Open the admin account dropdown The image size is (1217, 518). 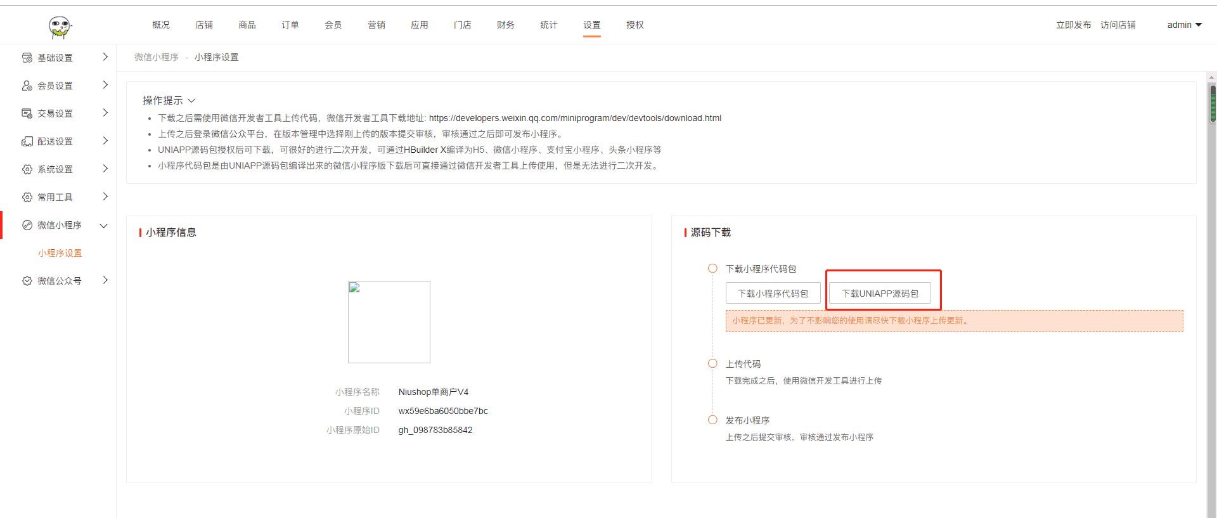click(x=1185, y=25)
